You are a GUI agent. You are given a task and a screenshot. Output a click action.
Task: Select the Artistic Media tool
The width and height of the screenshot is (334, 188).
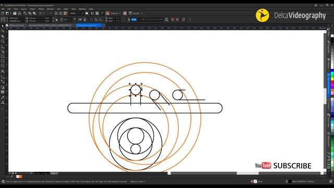point(3,51)
